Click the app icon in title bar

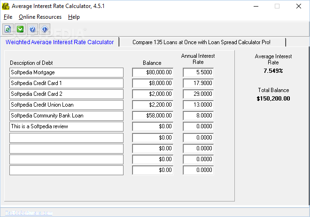6,6
